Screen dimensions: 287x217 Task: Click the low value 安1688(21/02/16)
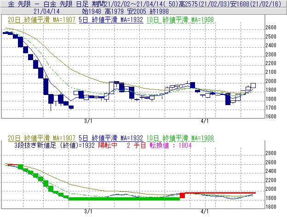(x=256, y=4)
